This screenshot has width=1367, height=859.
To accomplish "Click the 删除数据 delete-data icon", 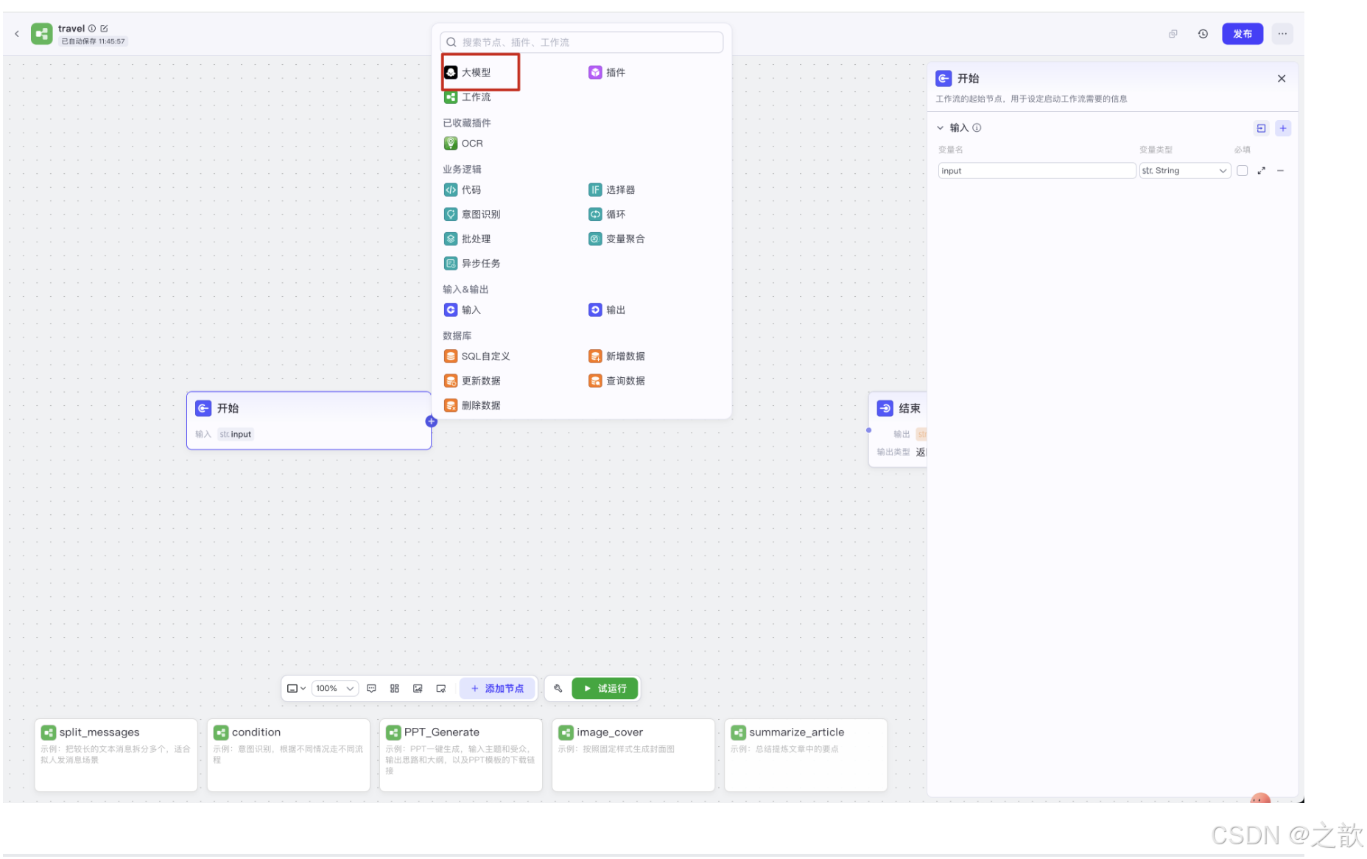I will [451, 406].
